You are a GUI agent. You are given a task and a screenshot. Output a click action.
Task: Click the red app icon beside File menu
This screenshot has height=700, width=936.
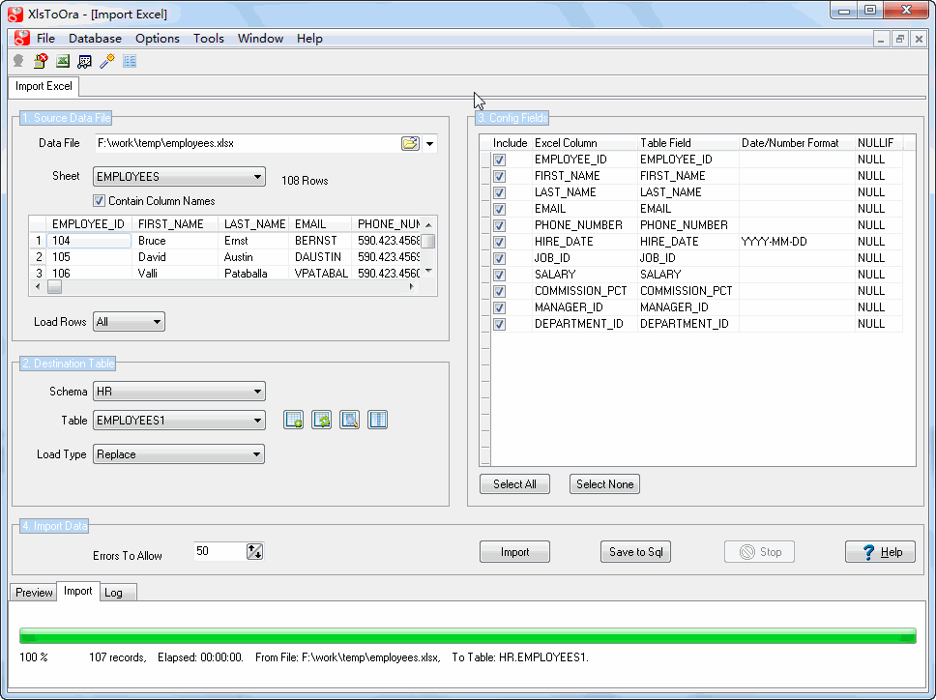[x=22, y=39]
